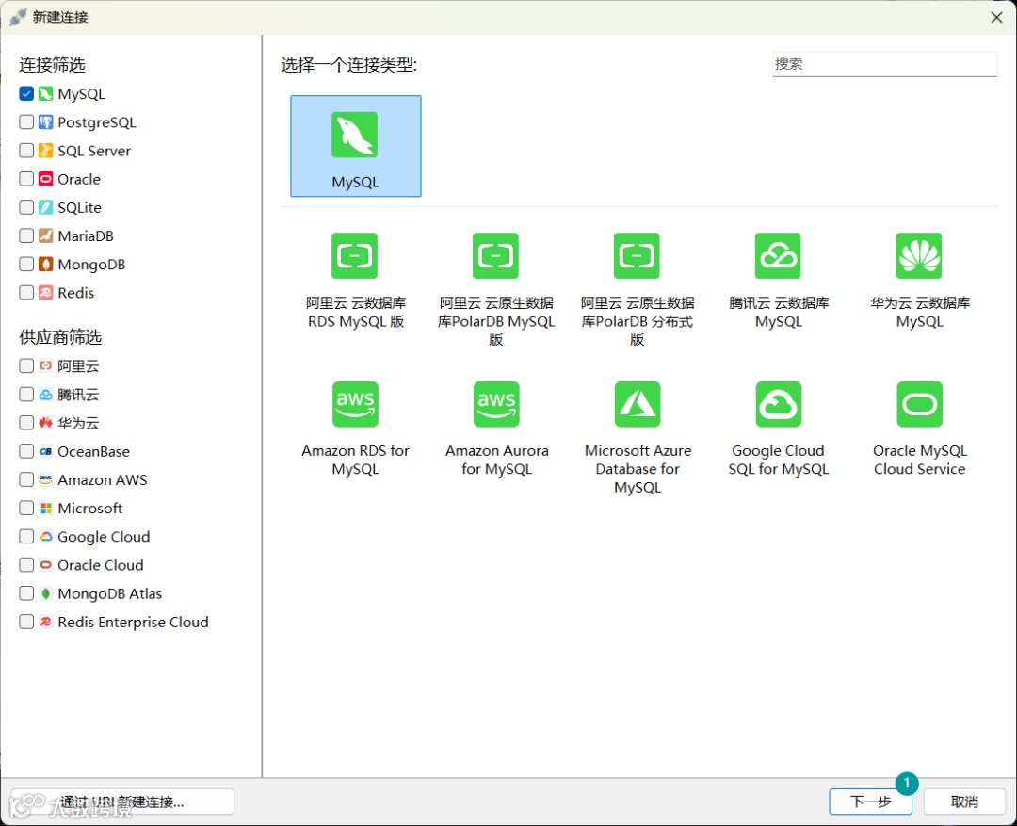This screenshot has width=1017, height=826.
Task: Click the red Oracle icon in filters
Action: 45,179
